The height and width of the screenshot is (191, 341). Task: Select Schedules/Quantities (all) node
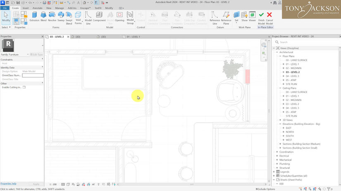pyautogui.click(x=293, y=176)
